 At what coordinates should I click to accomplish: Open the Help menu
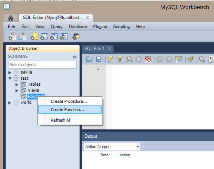(x=140, y=26)
